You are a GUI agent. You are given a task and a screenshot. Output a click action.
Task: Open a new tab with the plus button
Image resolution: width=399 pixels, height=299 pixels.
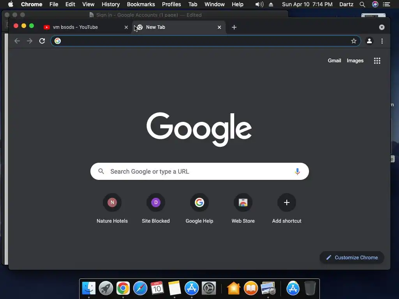(x=234, y=27)
